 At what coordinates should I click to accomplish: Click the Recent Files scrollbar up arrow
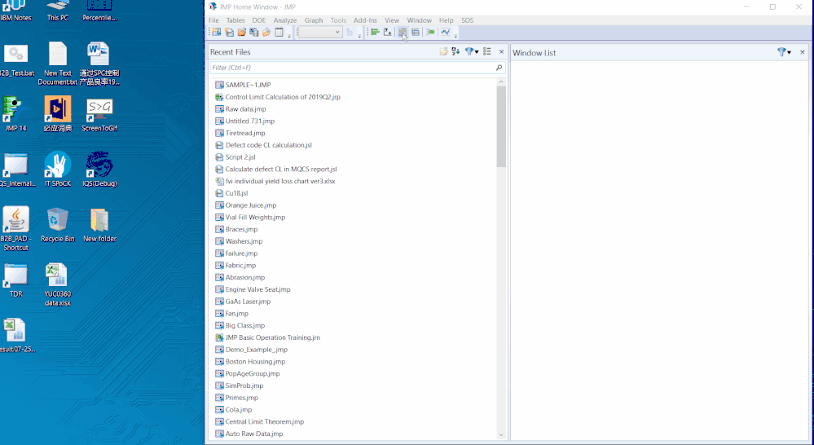(501, 82)
